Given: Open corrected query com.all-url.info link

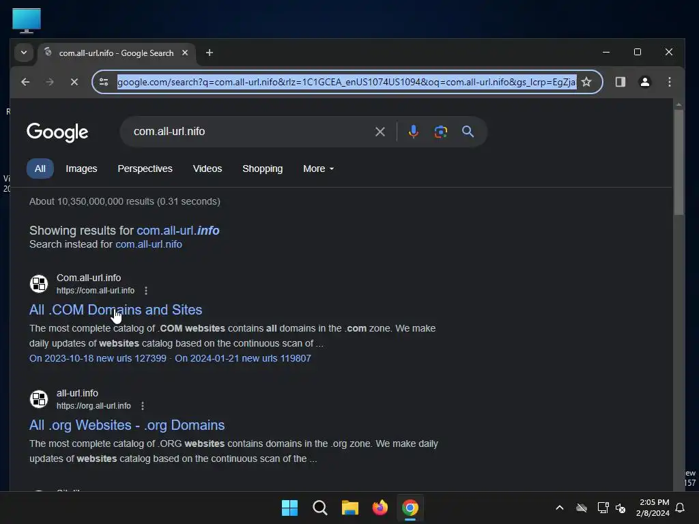Looking at the screenshot, I should tap(178, 231).
